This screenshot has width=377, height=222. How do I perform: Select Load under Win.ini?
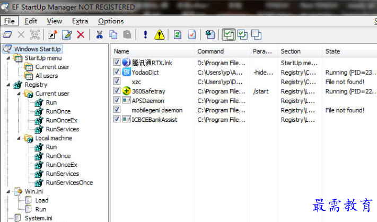[x=42, y=200]
